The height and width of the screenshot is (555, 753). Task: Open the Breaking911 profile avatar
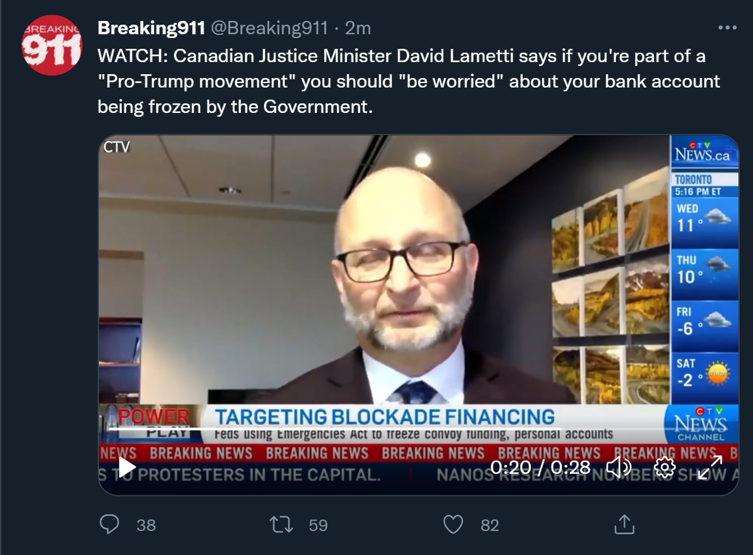(x=52, y=45)
